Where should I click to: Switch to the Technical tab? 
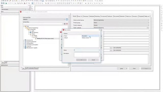[110, 16]
